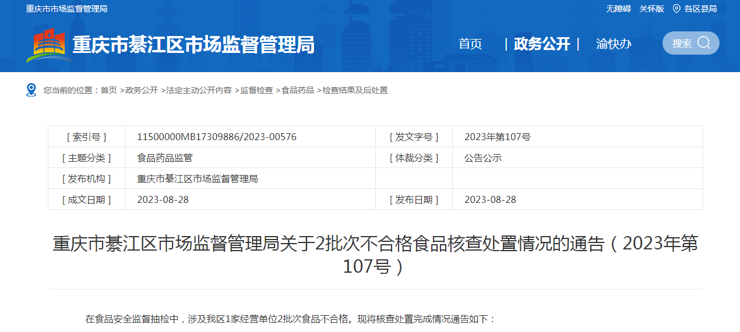740x332 pixels.
Task: Open 监督检查 breadcrumb link
Action: pyautogui.click(x=256, y=90)
